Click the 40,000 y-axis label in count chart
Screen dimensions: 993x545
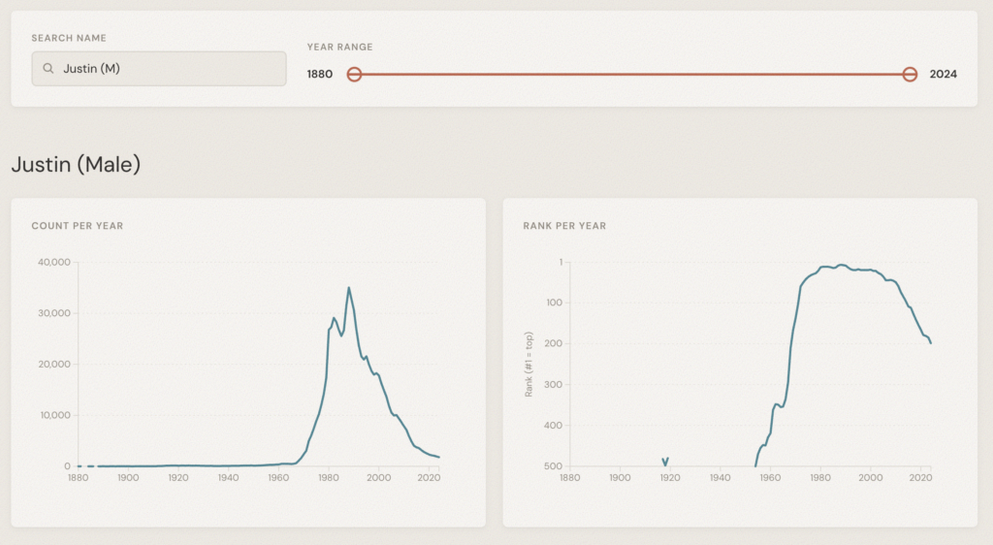(x=51, y=262)
